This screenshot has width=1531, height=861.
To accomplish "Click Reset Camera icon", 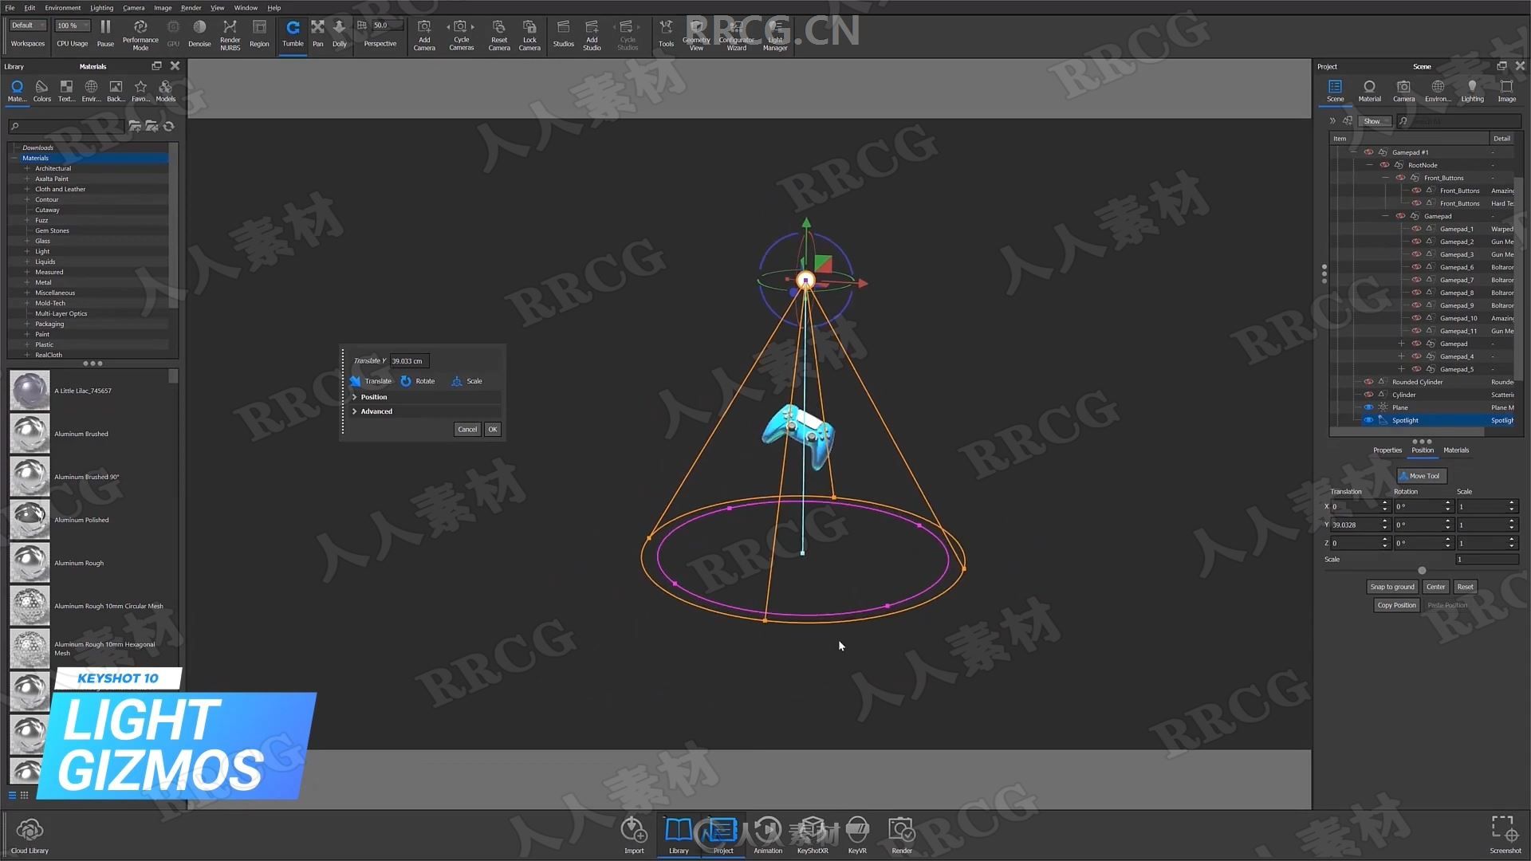I will click(499, 35).
